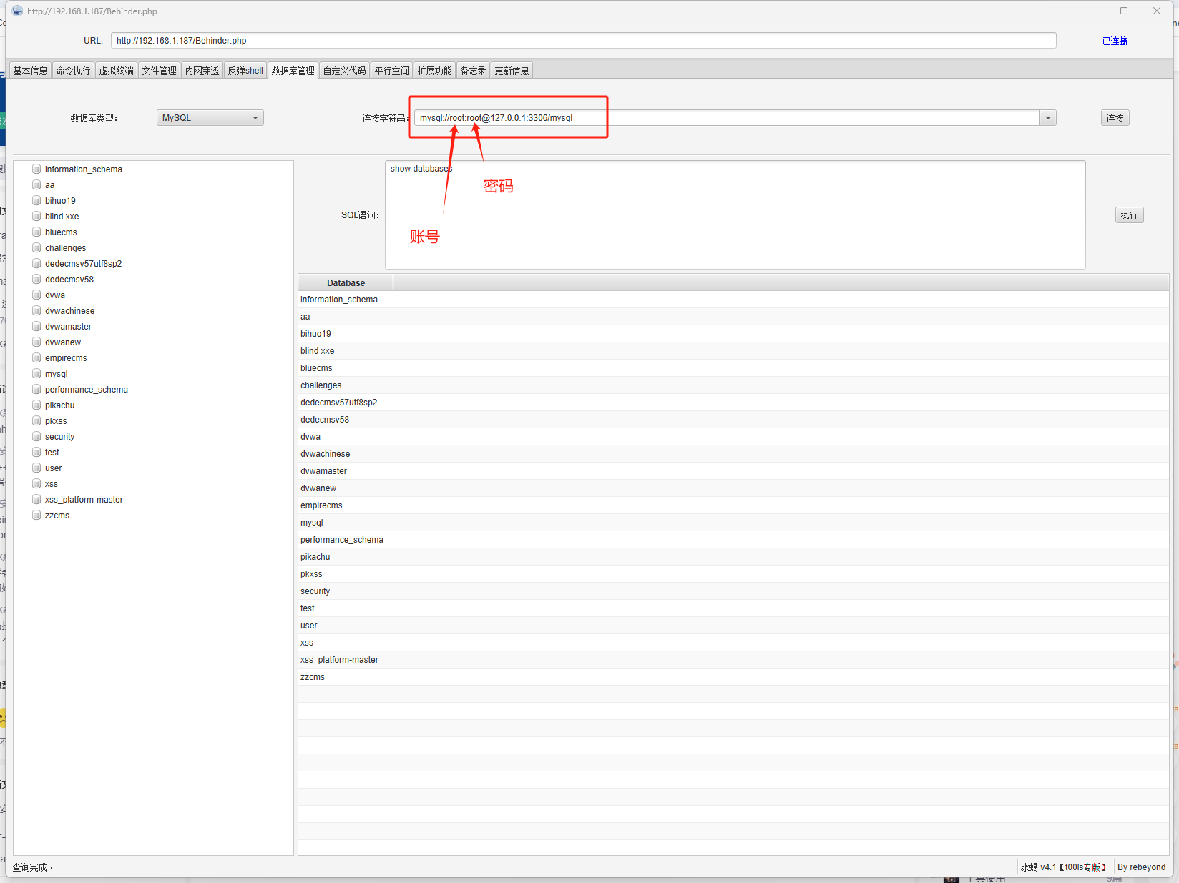This screenshot has height=883, width=1179.
Task: Click the database icon beside mysql in tree
Action: coord(36,374)
